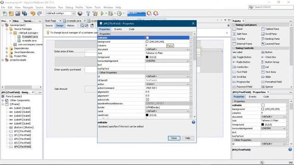
Task: Collapse Source Packages node in project tree
Action: pyautogui.click(x=7, y=29)
